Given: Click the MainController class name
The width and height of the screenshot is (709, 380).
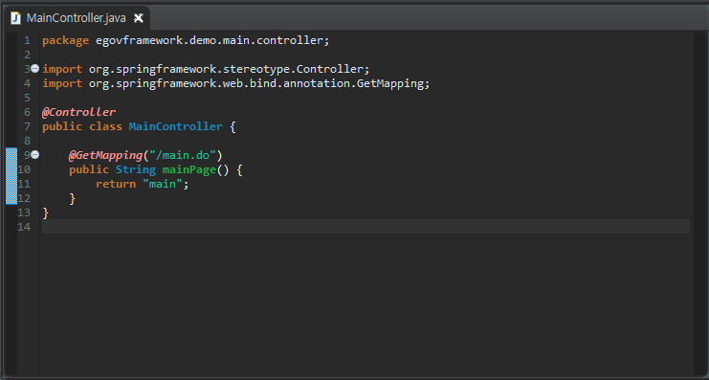Looking at the screenshot, I should pos(175,126).
